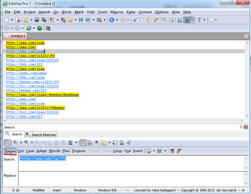The height and width of the screenshot is (194, 251).
Task: Toggle the Case sensitive option
Action: [30, 151]
